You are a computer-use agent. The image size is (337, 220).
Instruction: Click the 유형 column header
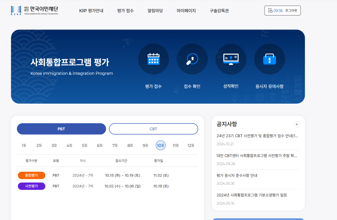point(56,161)
